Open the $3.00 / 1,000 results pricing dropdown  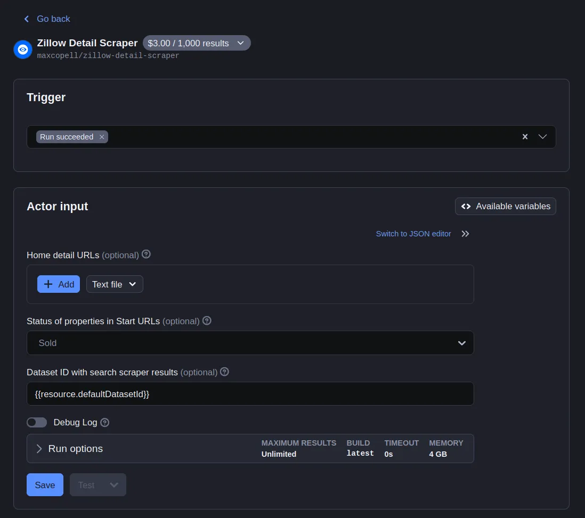click(196, 43)
